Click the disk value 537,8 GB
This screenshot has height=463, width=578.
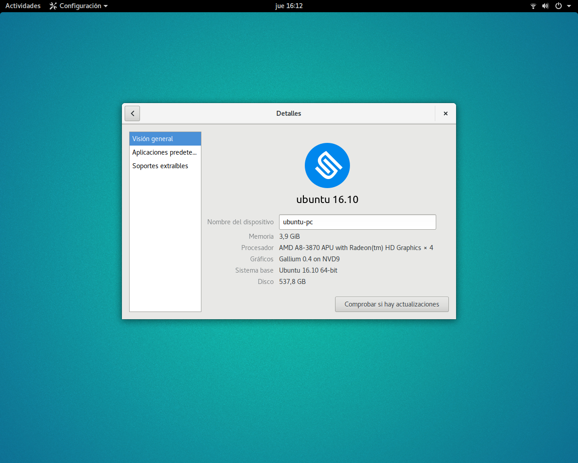[x=293, y=282]
